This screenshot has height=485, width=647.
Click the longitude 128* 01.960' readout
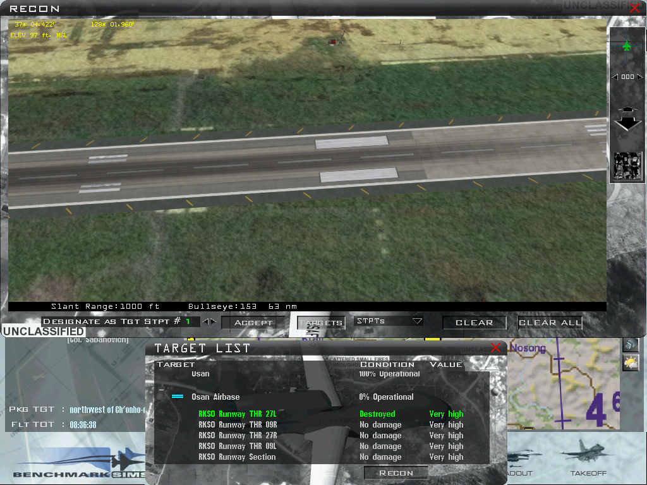(112, 25)
